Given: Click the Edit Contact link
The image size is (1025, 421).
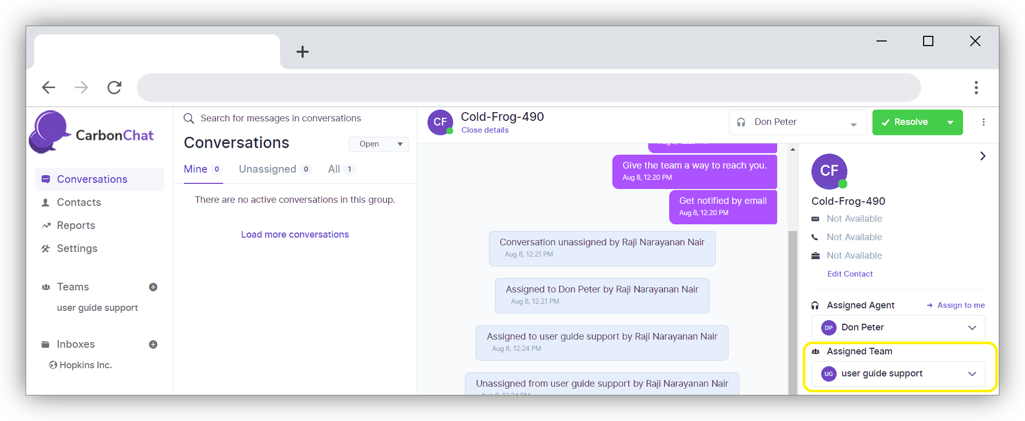Looking at the screenshot, I should [x=850, y=274].
